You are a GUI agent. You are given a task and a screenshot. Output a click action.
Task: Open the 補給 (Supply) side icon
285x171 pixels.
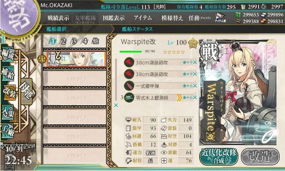pos(7,74)
